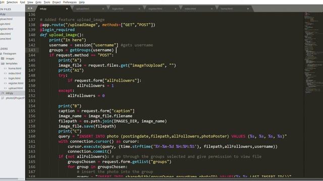Close the register.html tab
323x181 pixels.
[176, 9]
